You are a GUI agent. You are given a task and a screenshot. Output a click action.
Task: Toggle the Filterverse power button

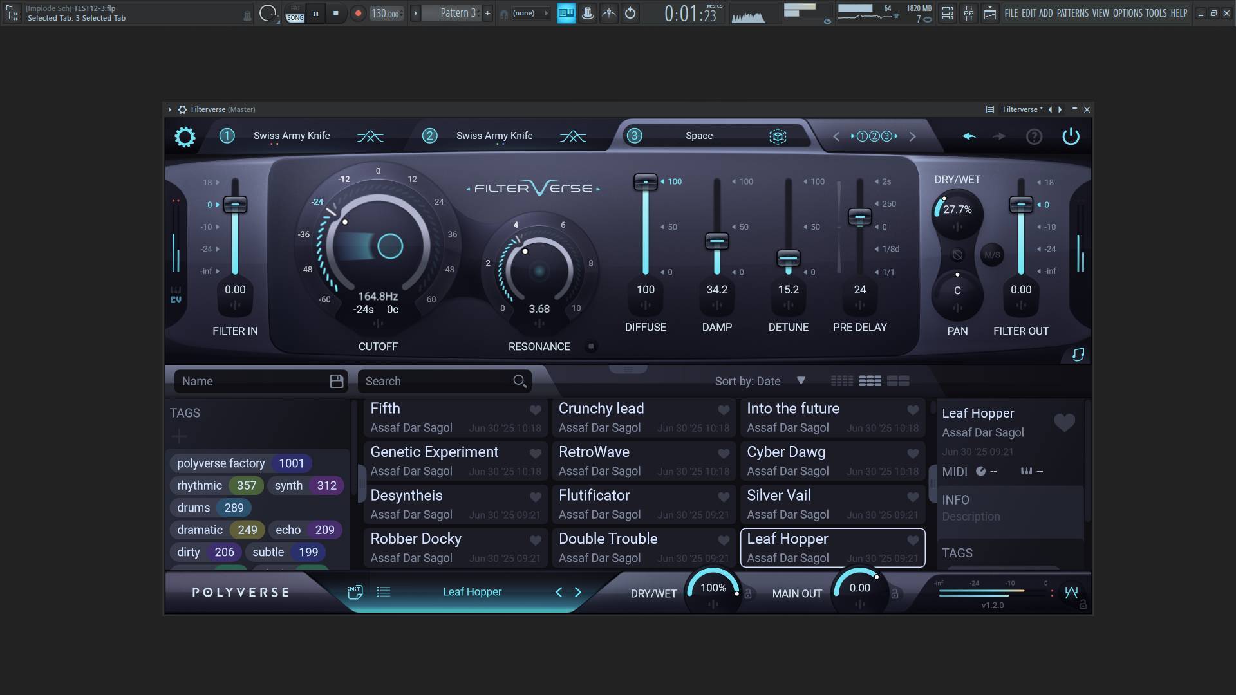coord(1071,136)
